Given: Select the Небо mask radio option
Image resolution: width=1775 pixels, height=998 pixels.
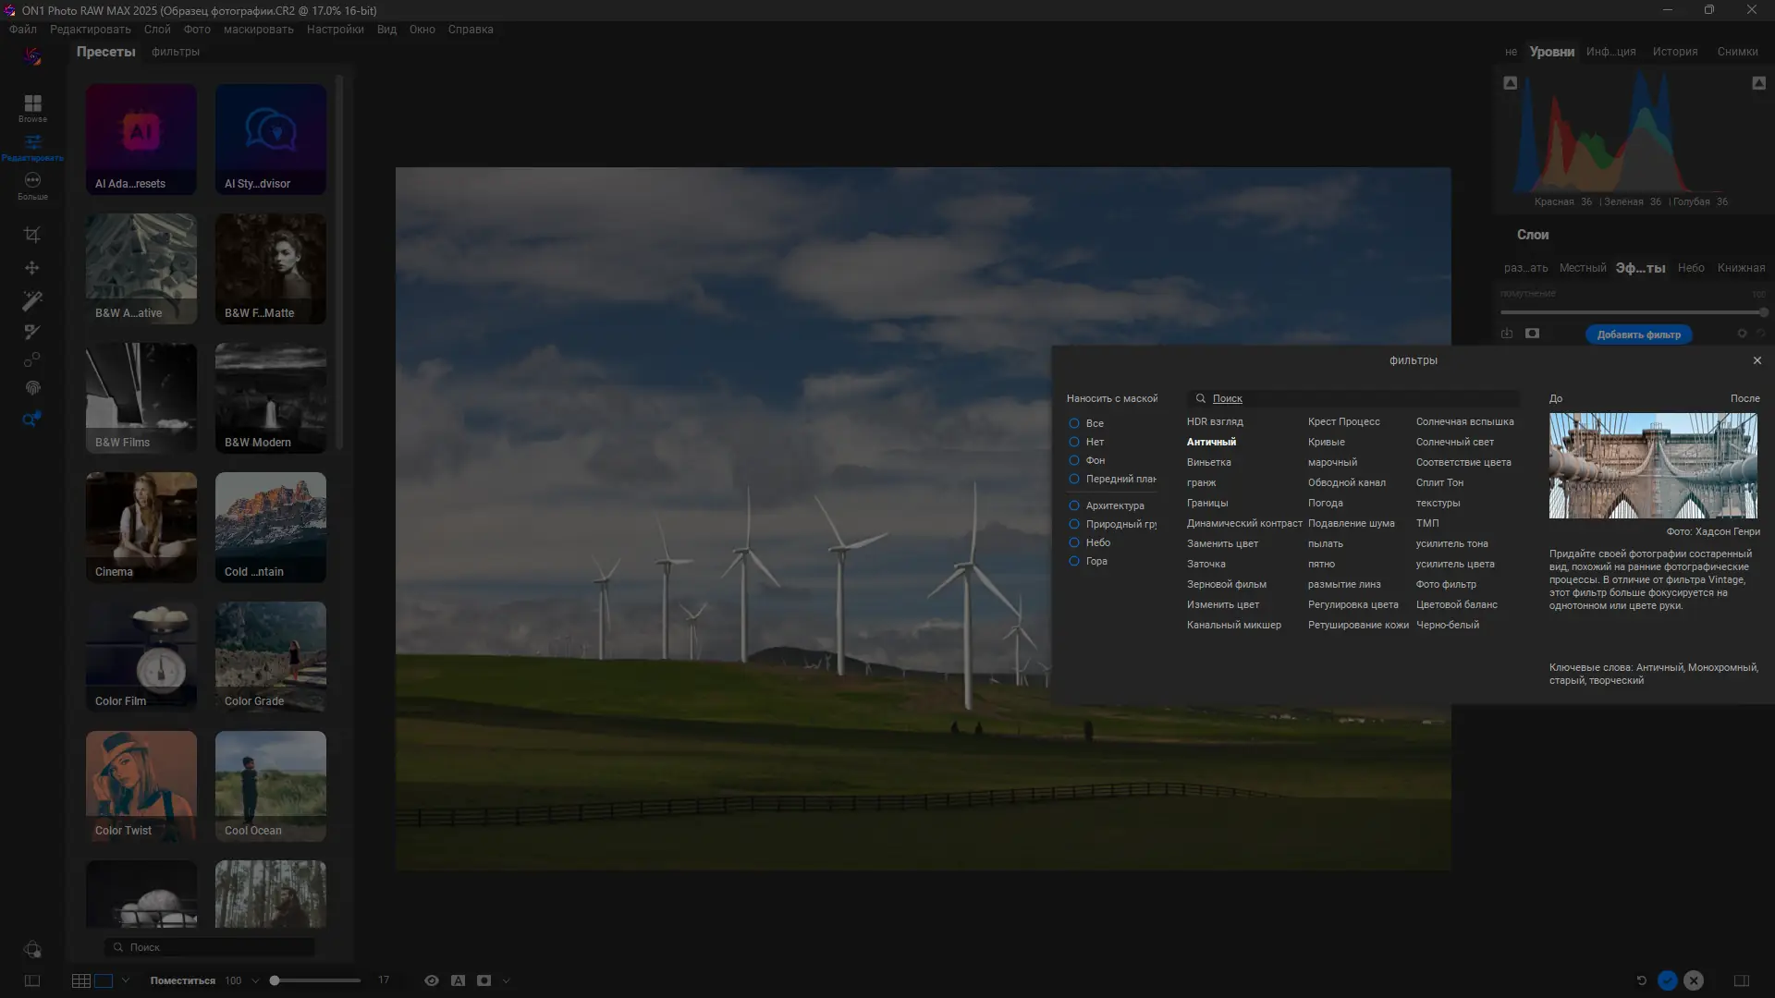Looking at the screenshot, I should (x=1074, y=542).
